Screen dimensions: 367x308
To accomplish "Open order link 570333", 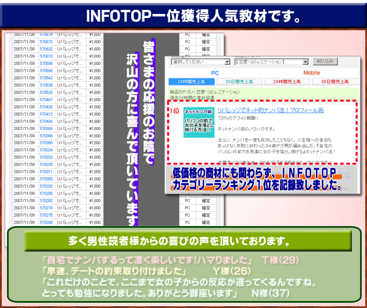I will pos(46,157).
